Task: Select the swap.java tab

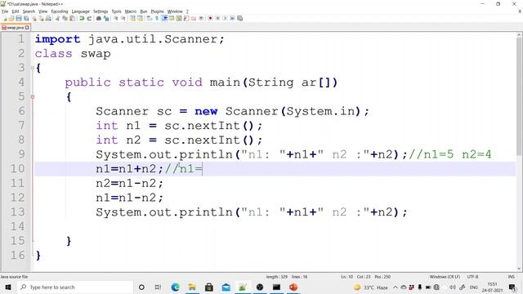Action: 16,28
